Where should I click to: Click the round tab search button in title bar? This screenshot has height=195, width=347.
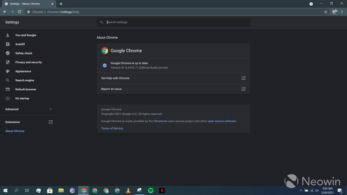pos(311,4)
